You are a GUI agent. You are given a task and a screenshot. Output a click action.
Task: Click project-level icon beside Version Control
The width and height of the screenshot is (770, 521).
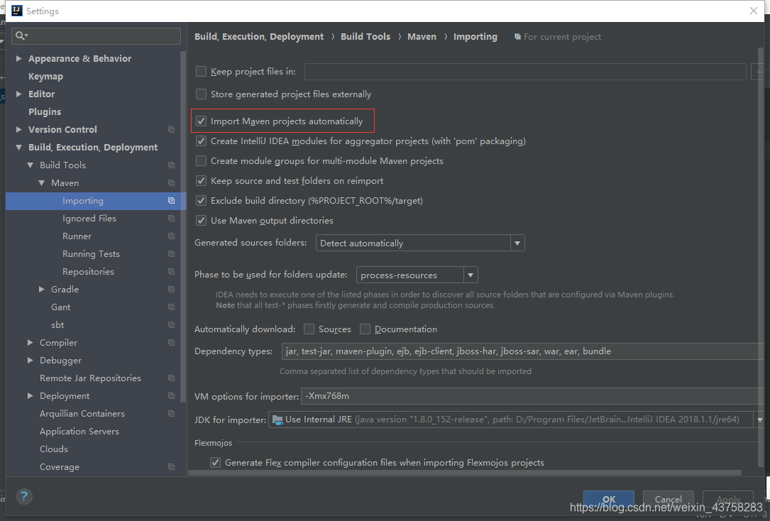pyautogui.click(x=171, y=130)
